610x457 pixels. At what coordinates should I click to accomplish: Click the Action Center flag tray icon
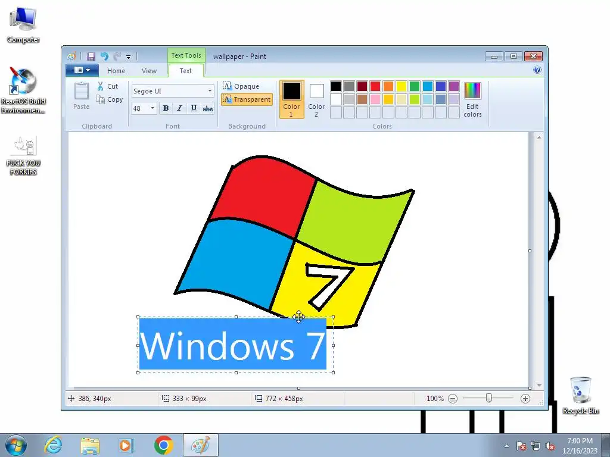[x=521, y=446]
